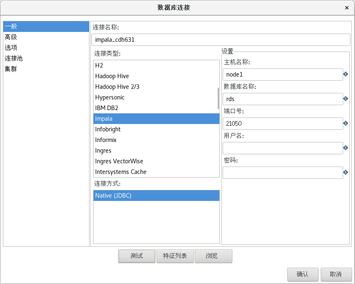The image size is (355, 284).
Task: Click the 浏览 button
Action: click(214, 256)
